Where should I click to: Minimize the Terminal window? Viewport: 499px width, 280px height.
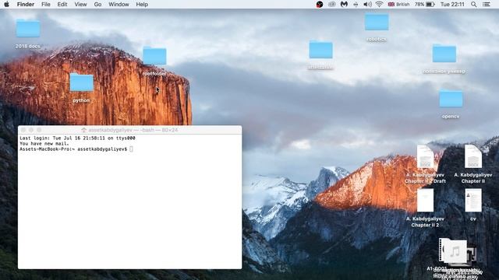point(31,130)
